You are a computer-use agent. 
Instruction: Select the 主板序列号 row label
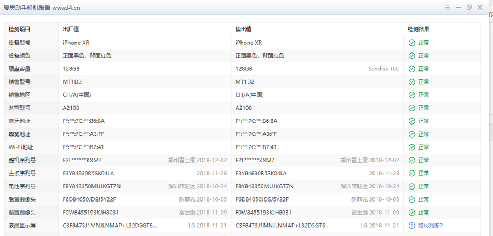point(22,173)
